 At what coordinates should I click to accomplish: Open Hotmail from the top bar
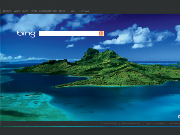pos(85,11)
